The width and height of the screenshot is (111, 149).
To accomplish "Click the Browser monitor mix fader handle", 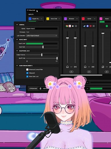I will point(67,38).
